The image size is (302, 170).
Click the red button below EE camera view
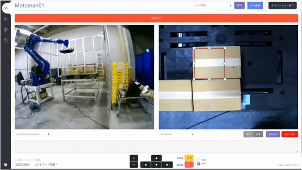(x=289, y=135)
